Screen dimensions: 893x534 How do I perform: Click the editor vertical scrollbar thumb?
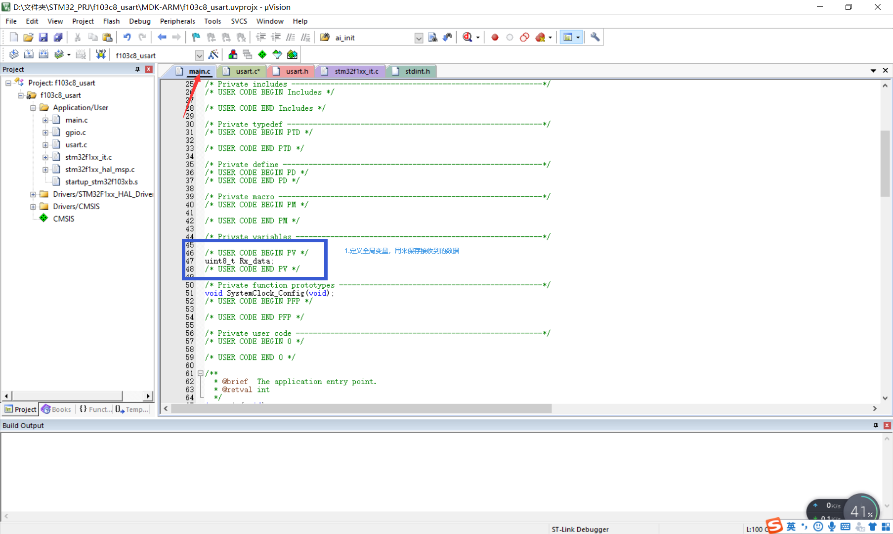click(885, 163)
